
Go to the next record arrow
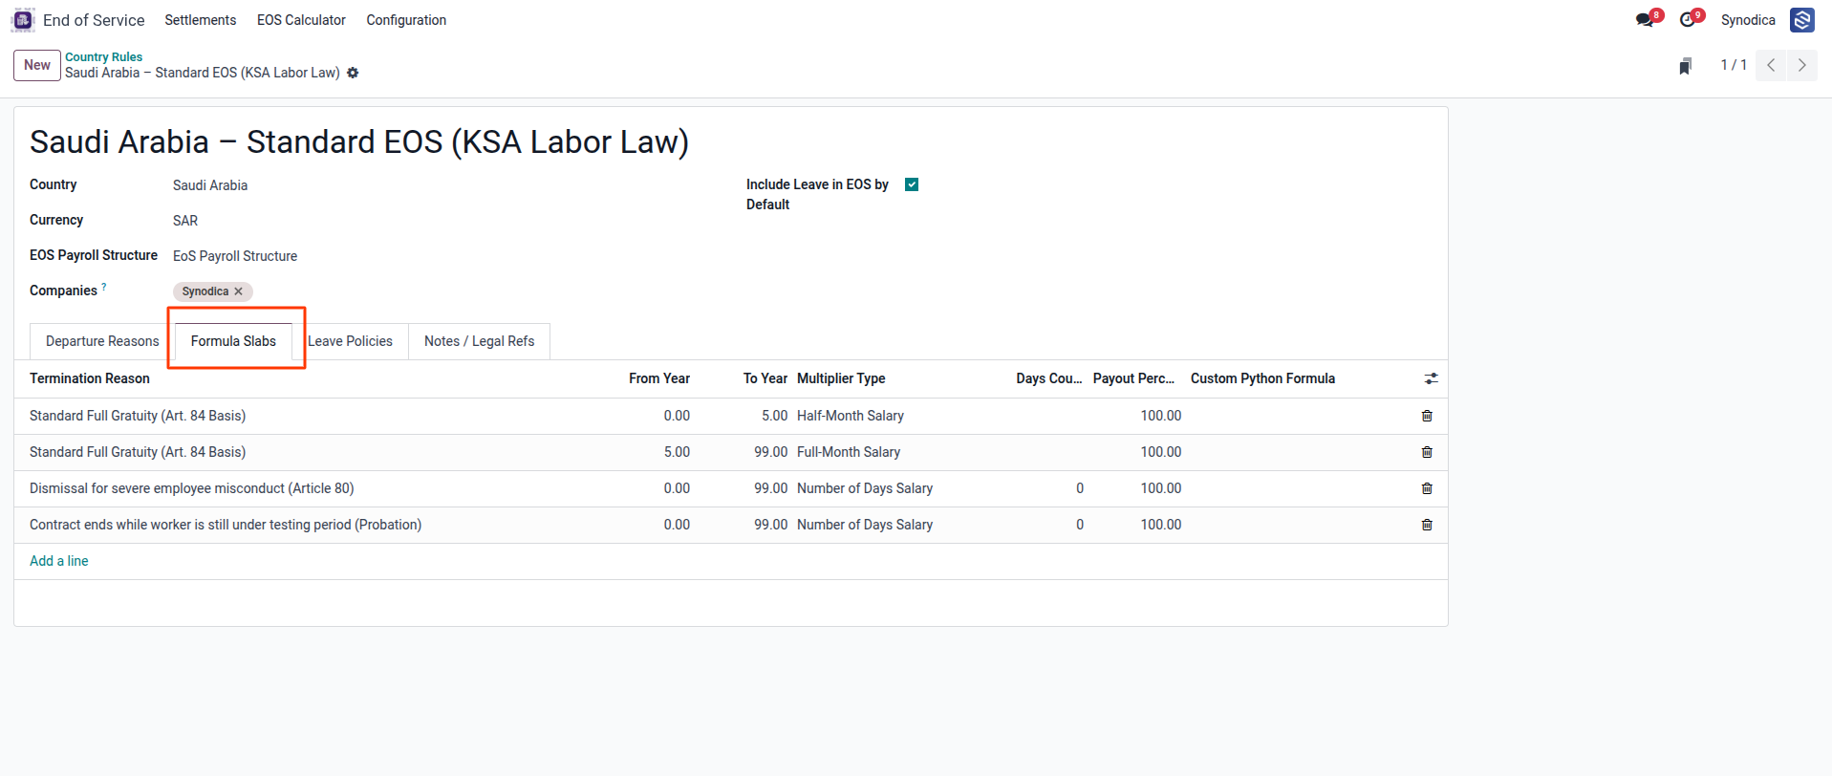(1802, 65)
